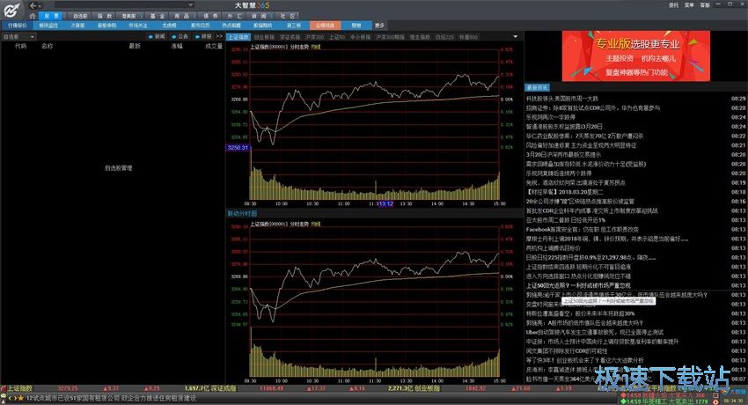Screen dimensions: 748x405
Task: Expand more filters with >> arrow
Action: click(219, 36)
